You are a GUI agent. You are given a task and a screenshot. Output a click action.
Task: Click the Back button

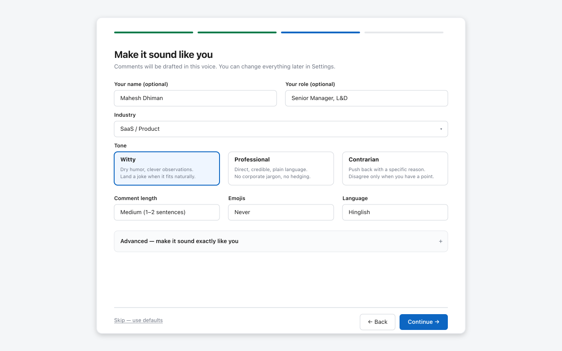pos(378,322)
